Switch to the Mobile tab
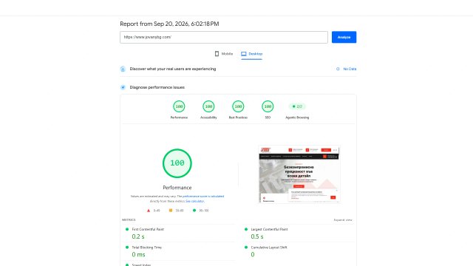Image resolution: width=473 pixels, height=266 pixels. click(223, 54)
